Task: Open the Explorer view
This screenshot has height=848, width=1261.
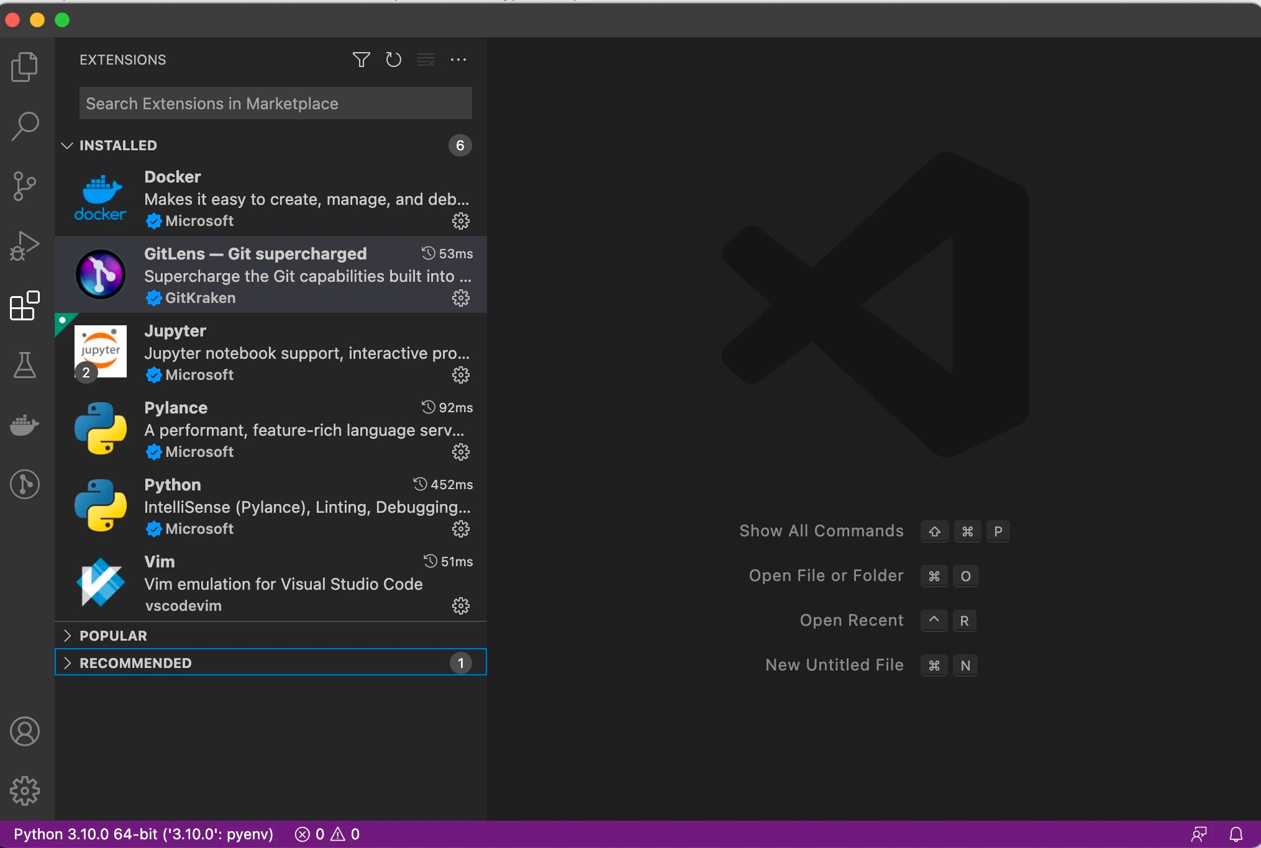Action: 24,66
